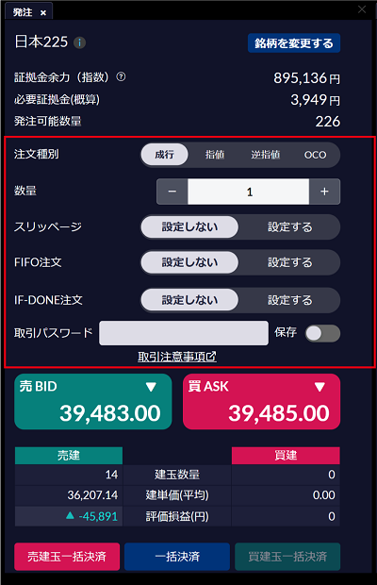Set FIFO注文 to 設定する
This screenshot has width=377, height=585.
(290, 262)
